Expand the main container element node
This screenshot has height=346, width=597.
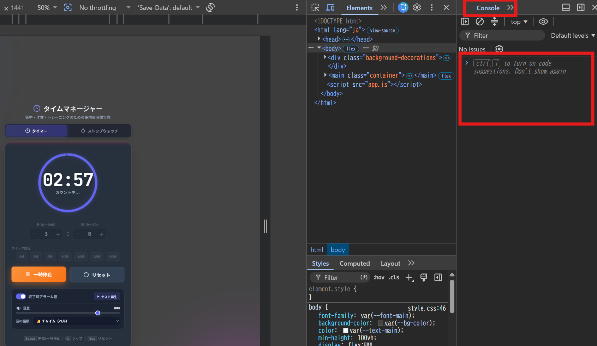coord(325,75)
